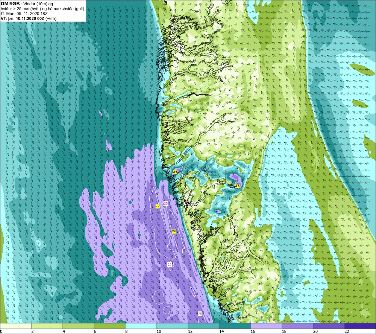This screenshot has height=334, width=376.
Task: Click the "2" tick label on the color scale
Action: 32,331
